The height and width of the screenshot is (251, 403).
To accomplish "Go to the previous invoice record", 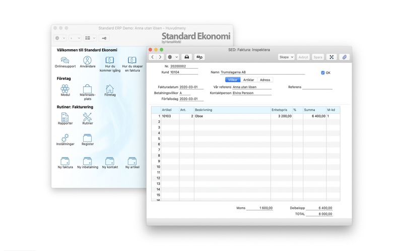I will [153, 57].
